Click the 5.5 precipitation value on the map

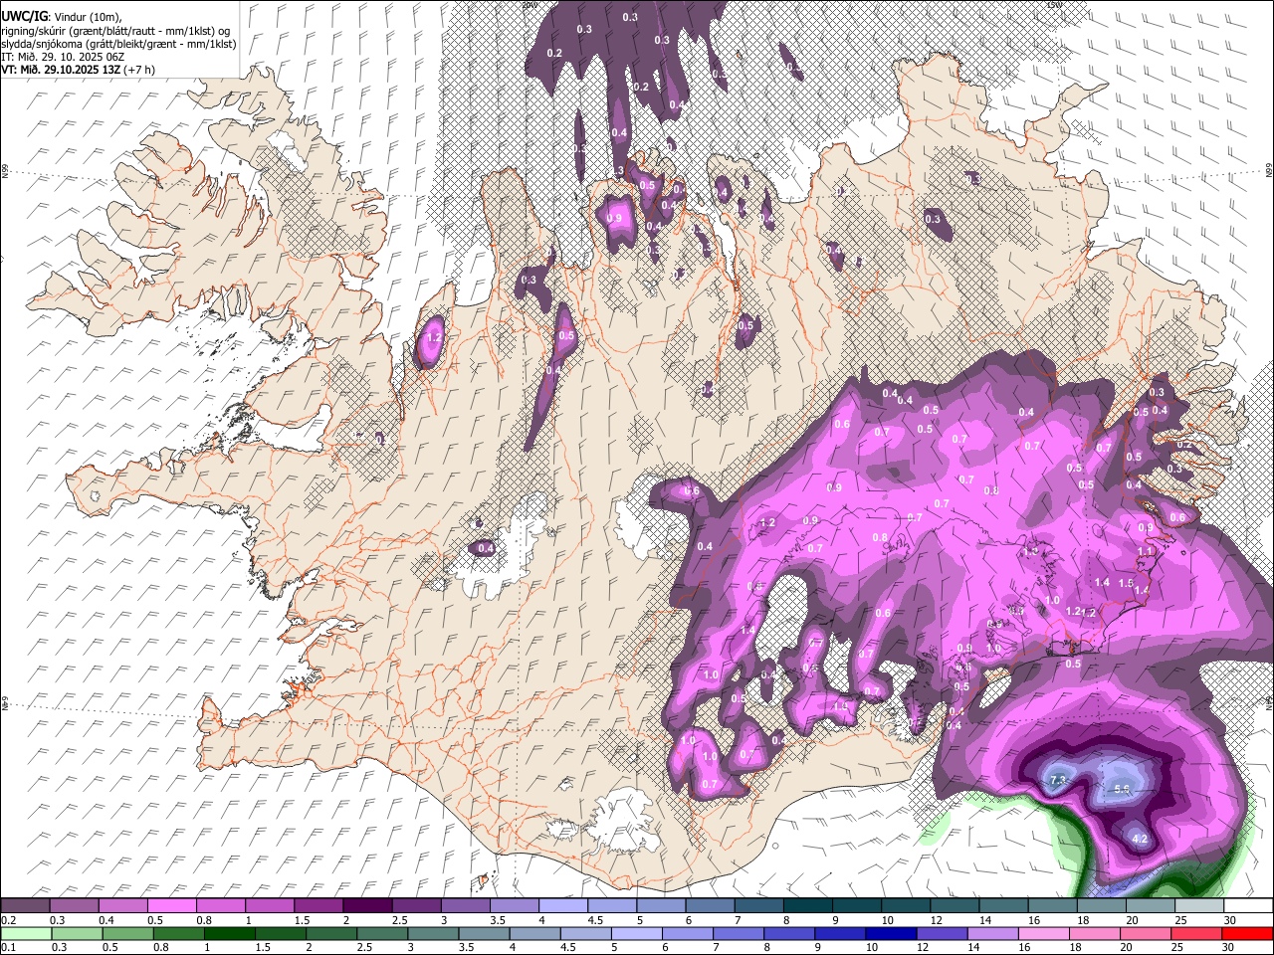pyautogui.click(x=1122, y=790)
